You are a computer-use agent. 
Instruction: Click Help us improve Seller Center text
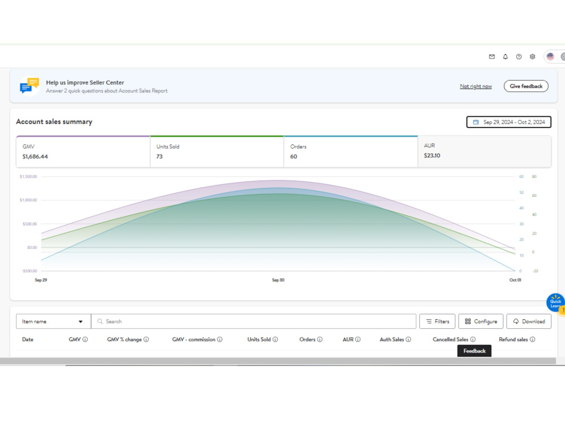(x=85, y=82)
